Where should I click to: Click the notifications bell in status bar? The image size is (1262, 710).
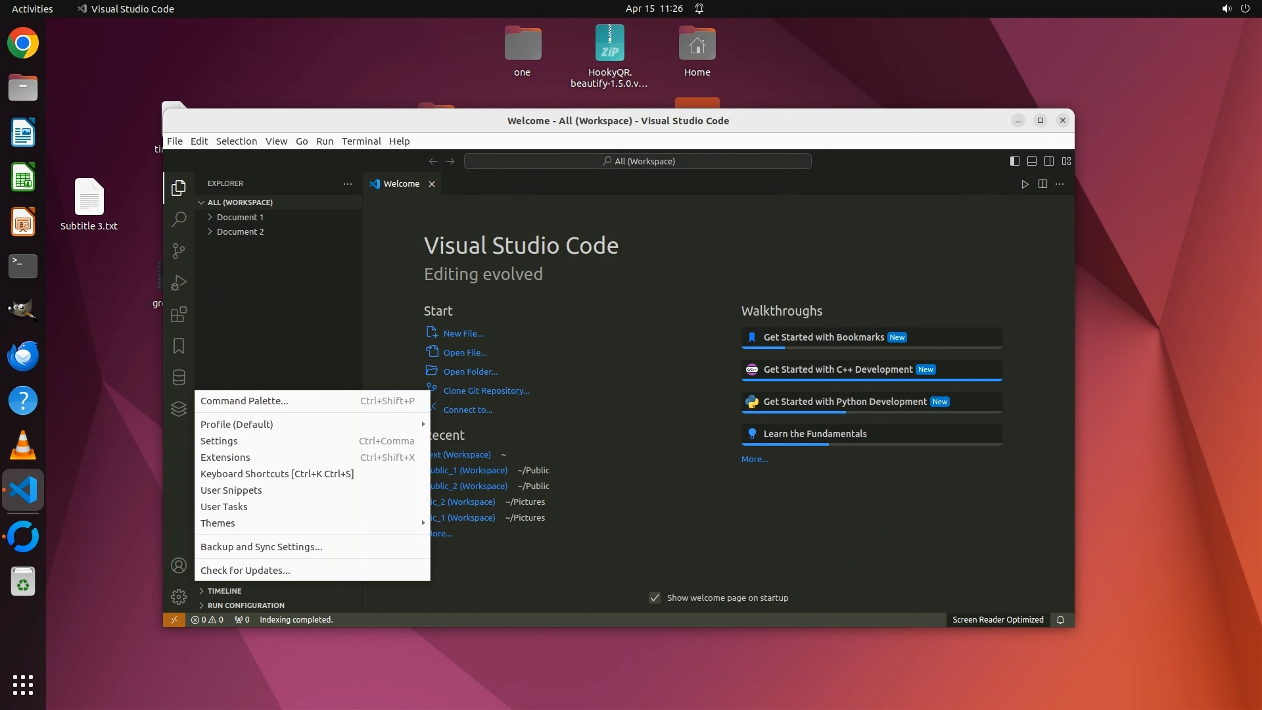[1060, 620]
